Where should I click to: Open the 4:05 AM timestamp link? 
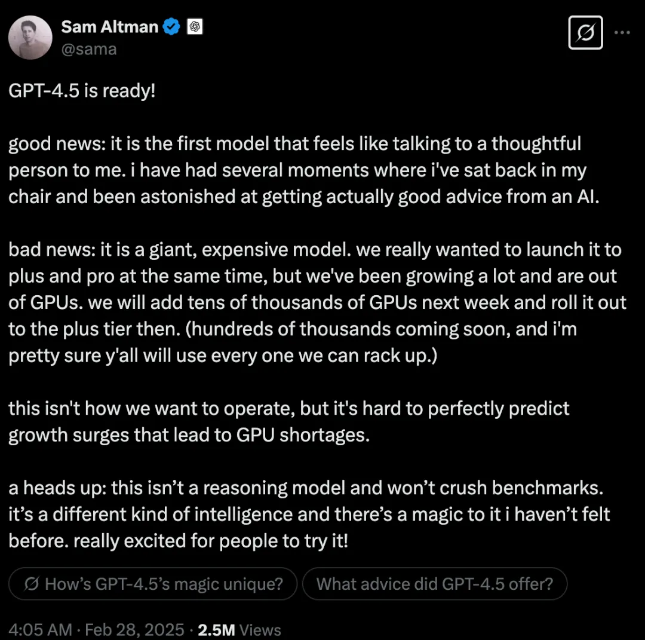41,630
